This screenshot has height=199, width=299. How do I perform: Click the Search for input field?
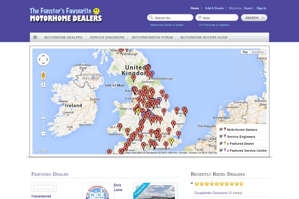pos(170,17)
